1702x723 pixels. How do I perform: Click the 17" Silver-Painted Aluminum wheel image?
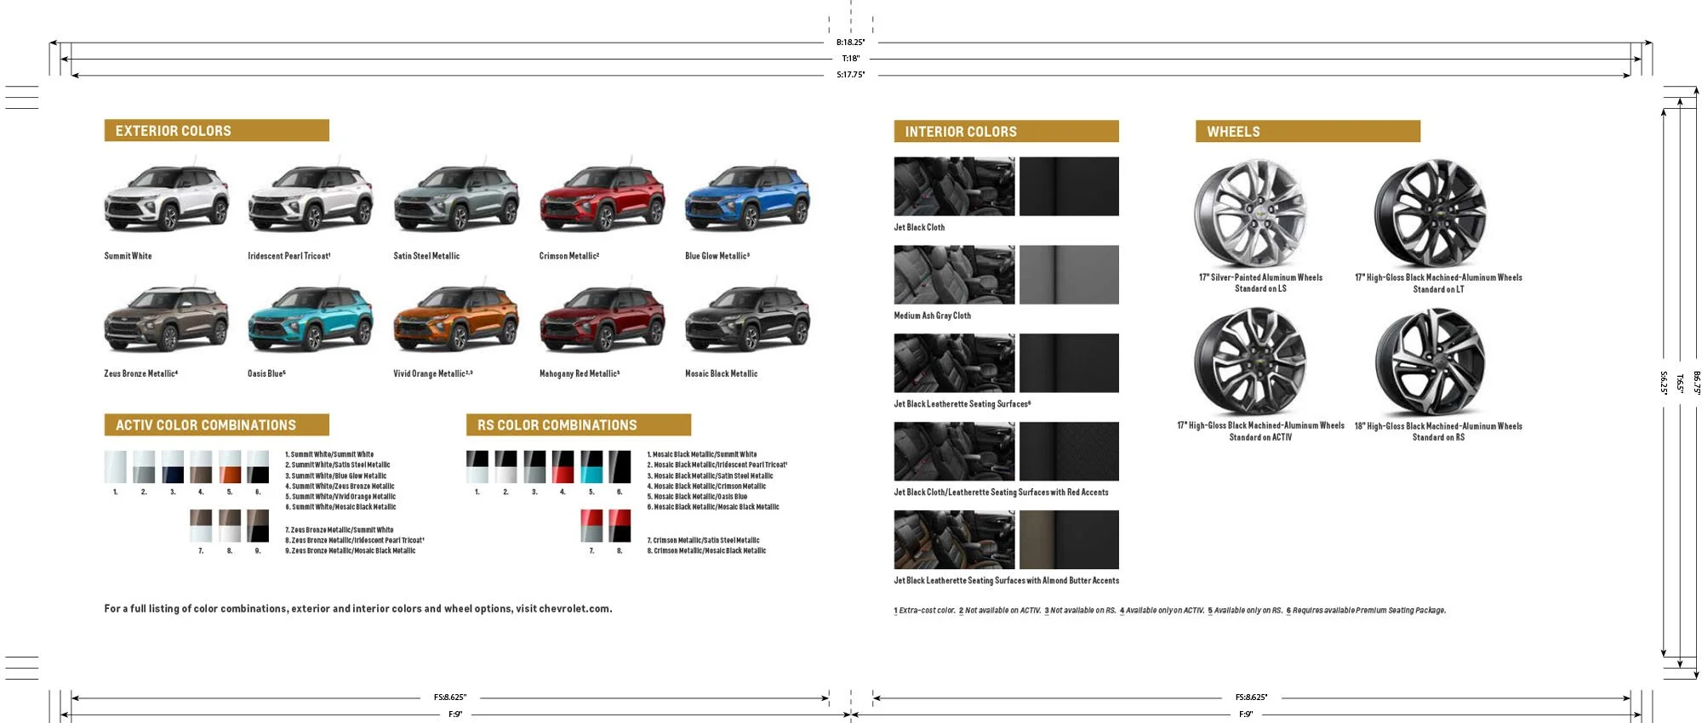(1249, 213)
